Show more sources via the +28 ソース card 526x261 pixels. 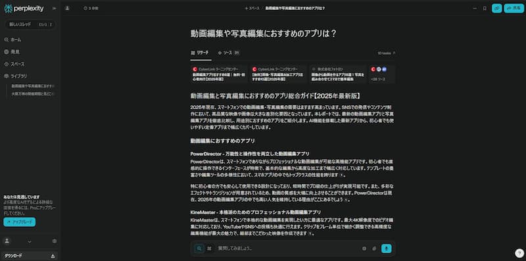[382, 74]
